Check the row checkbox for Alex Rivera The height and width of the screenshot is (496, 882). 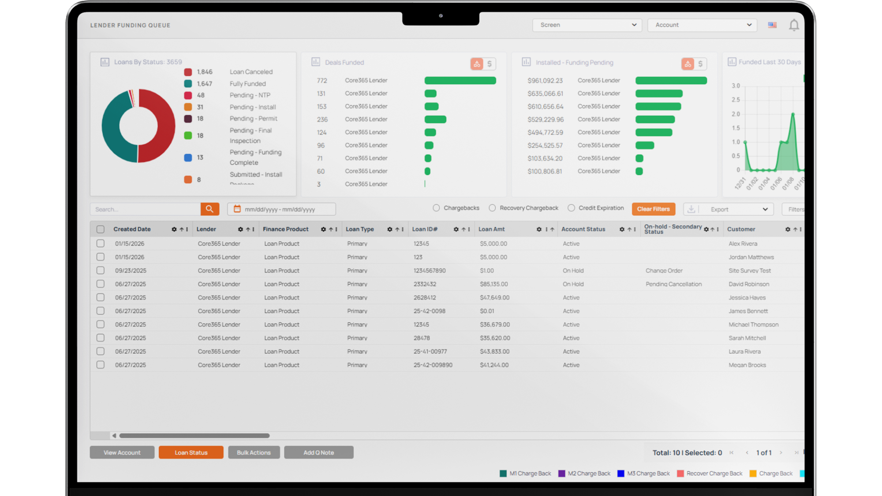point(101,244)
